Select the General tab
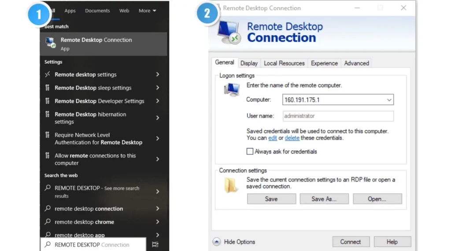The height and width of the screenshot is (251, 451). (x=225, y=62)
